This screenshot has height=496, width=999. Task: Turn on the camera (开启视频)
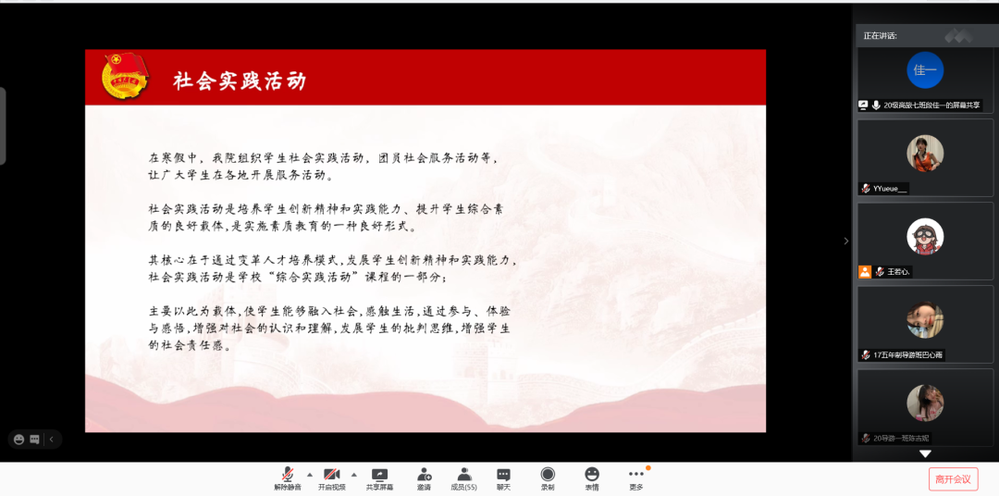tap(331, 477)
